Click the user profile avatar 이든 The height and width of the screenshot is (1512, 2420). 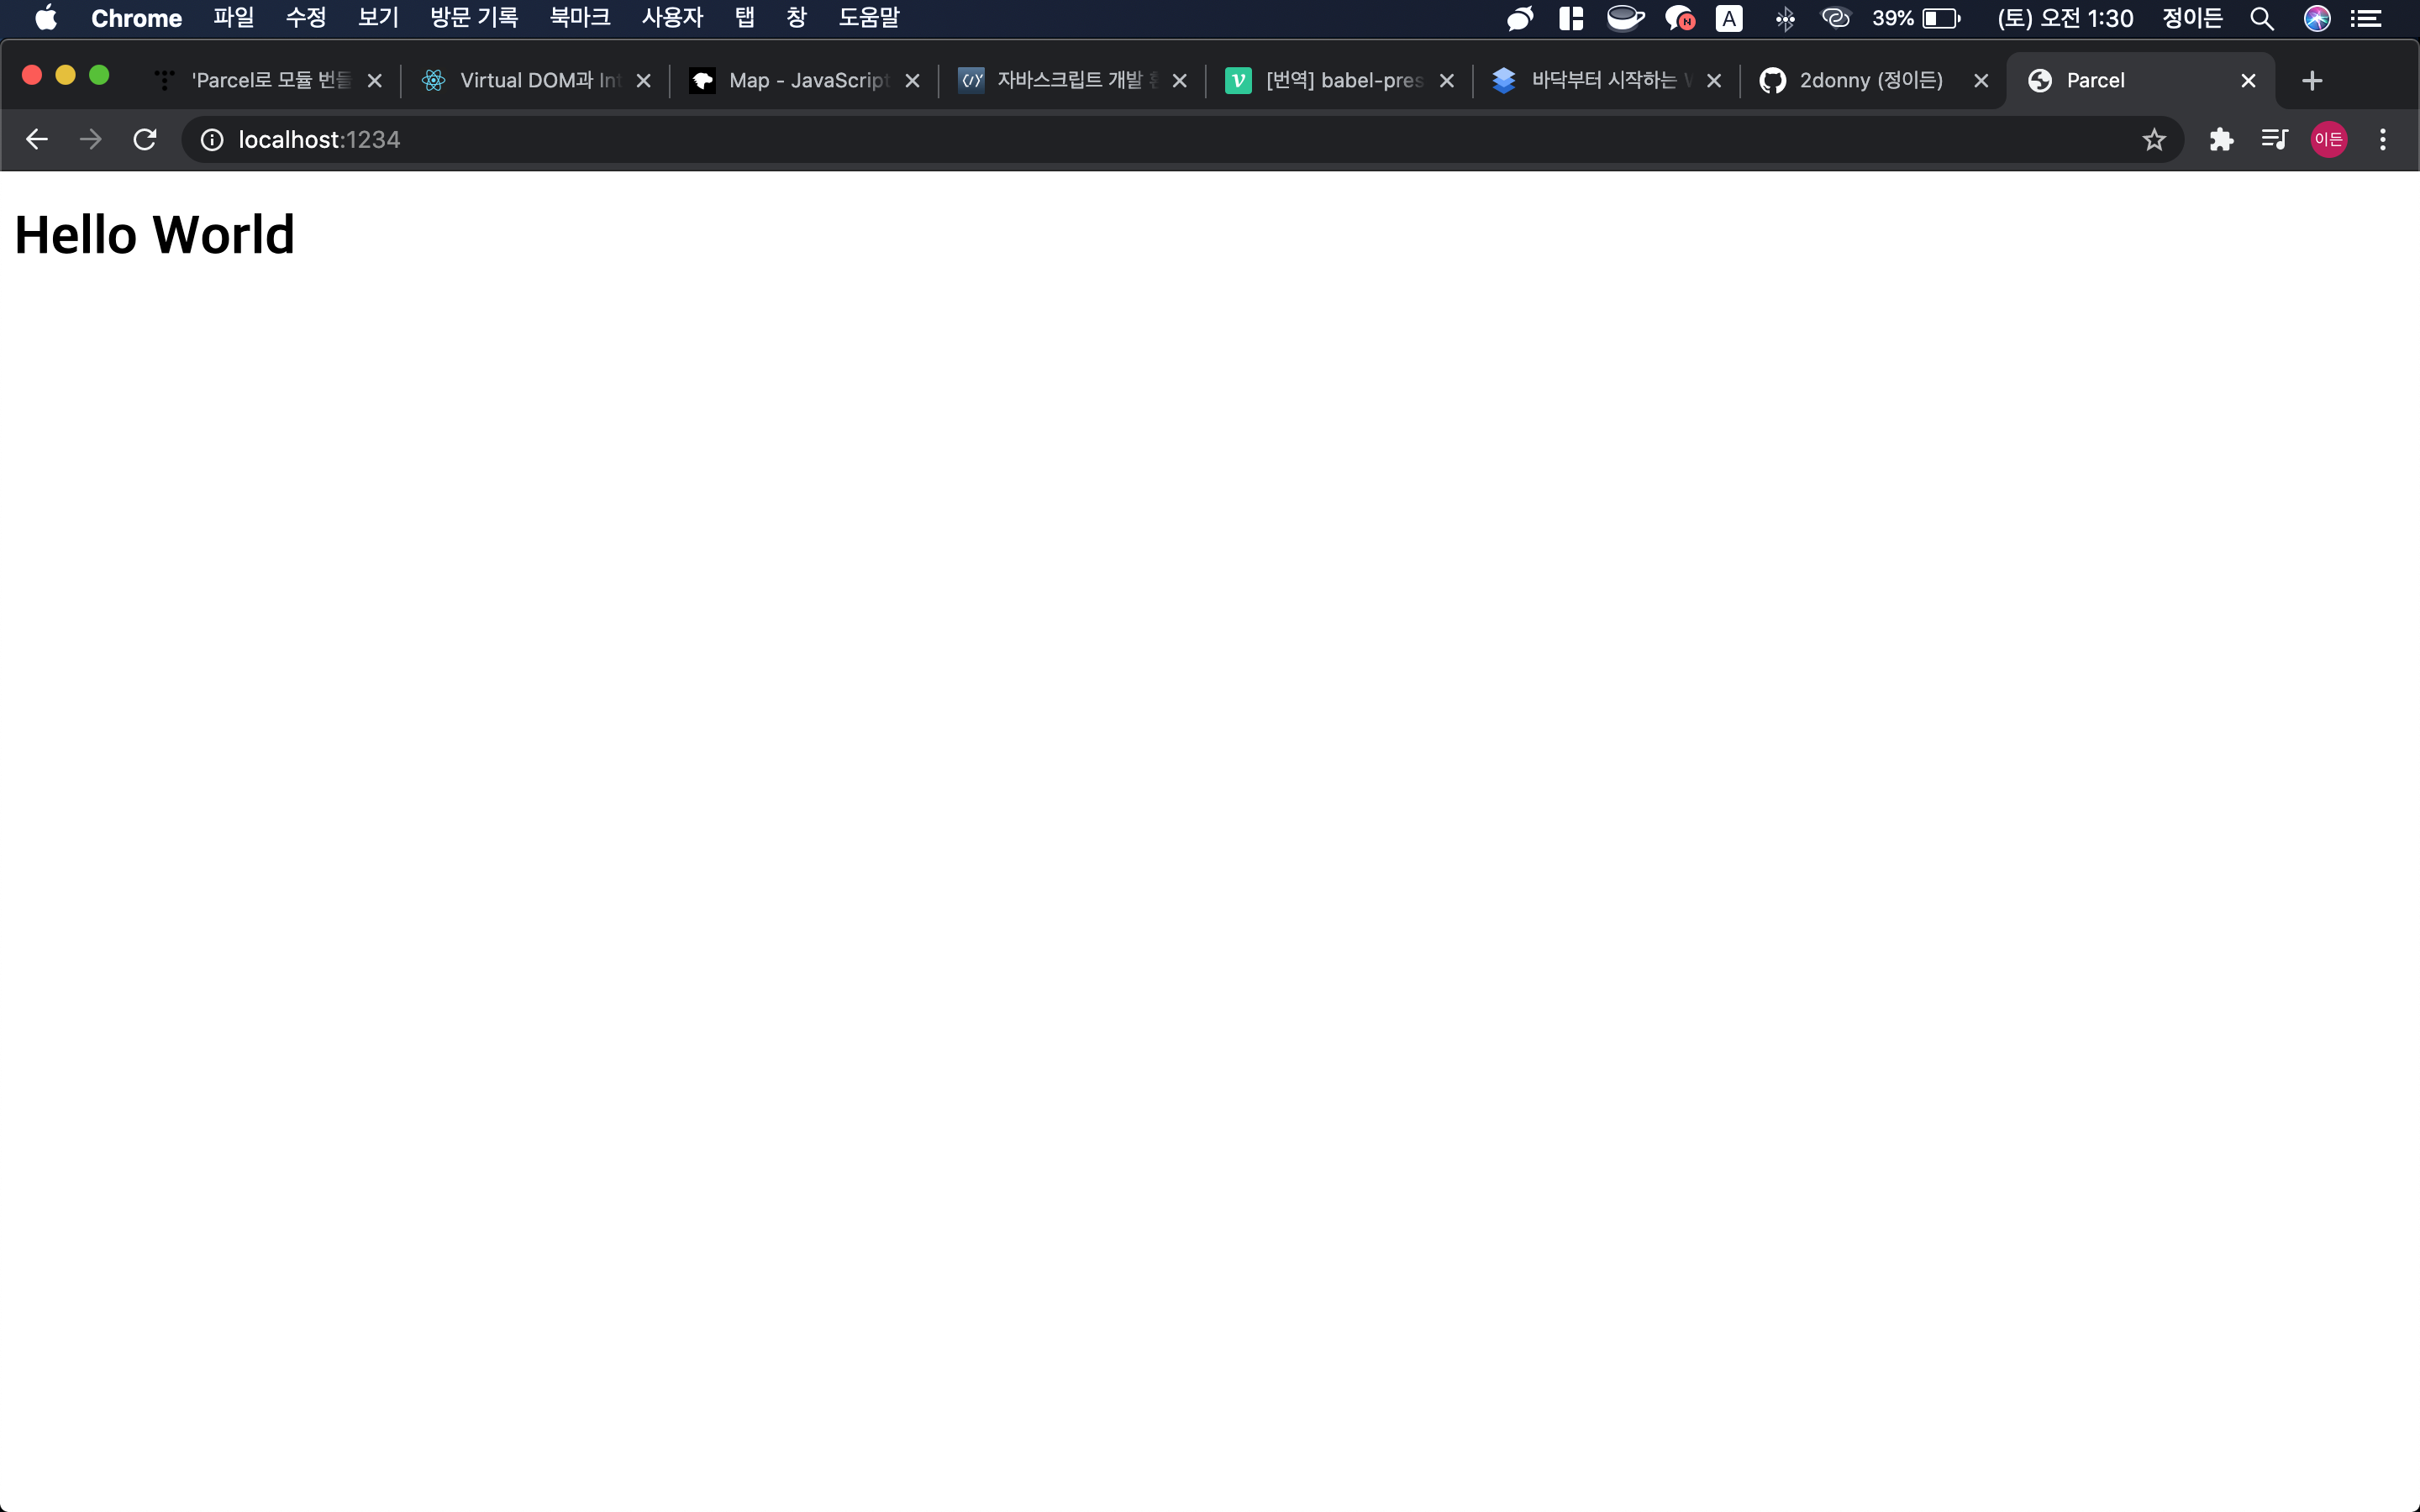(x=2328, y=140)
